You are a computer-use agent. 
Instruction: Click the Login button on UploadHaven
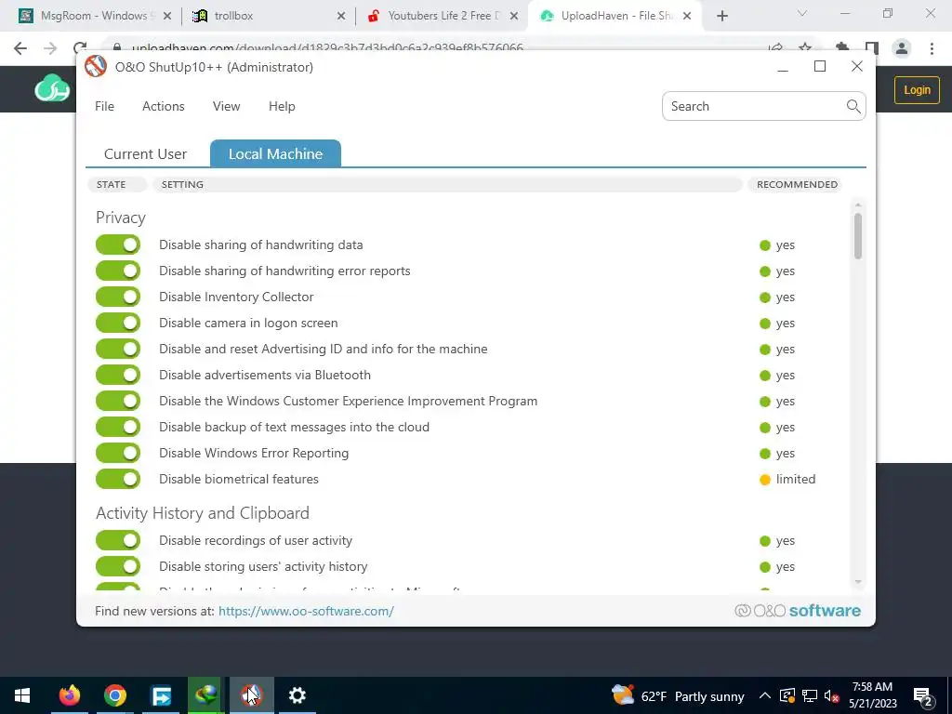(917, 90)
